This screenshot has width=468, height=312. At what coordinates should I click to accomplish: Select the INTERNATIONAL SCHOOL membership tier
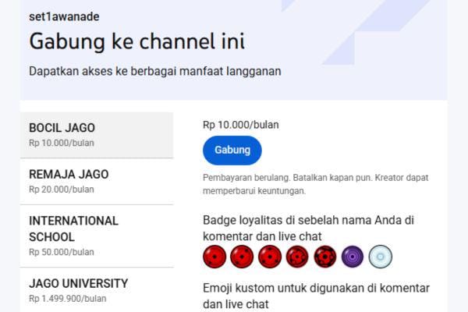coord(97,236)
